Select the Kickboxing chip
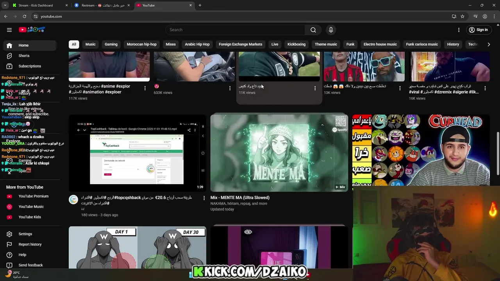 [x=296, y=44]
